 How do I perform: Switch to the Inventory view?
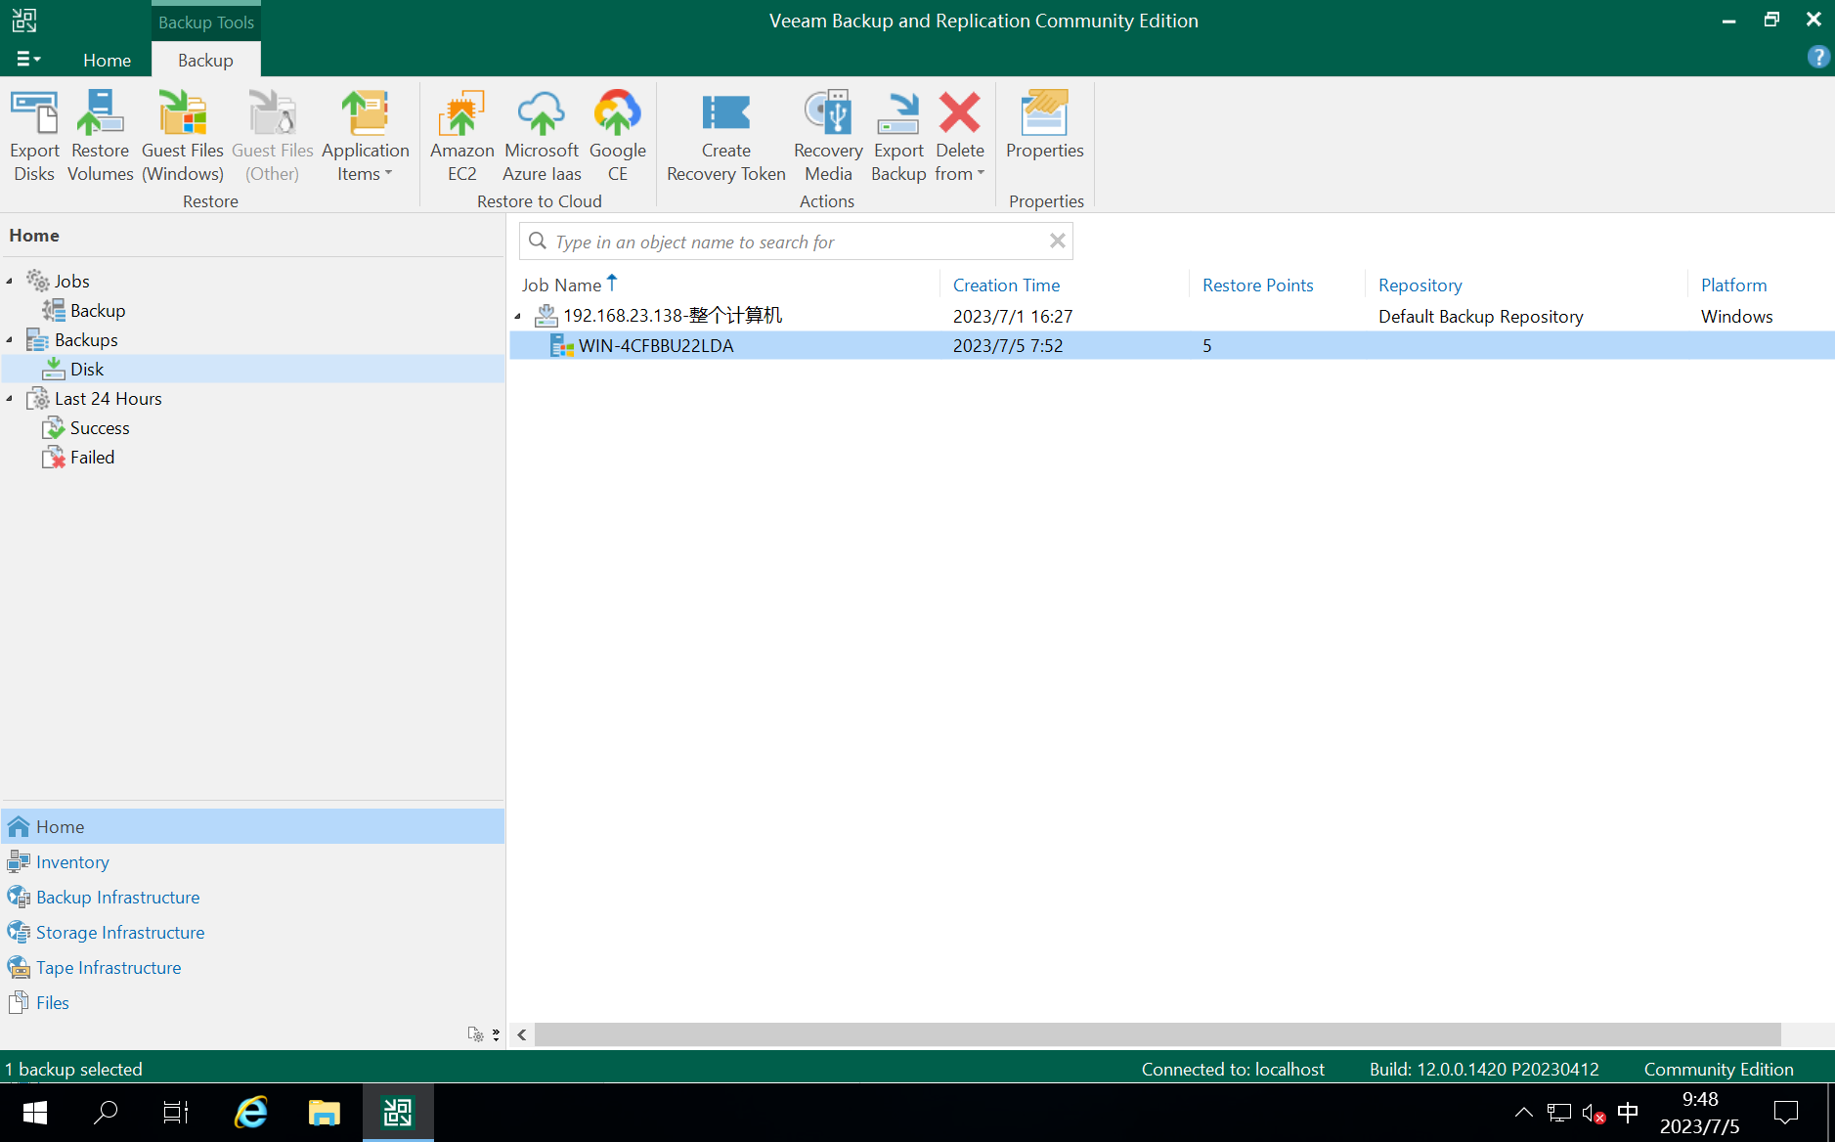click(x=253, y=861)
